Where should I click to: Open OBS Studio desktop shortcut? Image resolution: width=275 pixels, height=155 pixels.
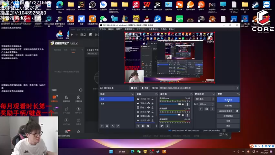tap(92, 6)
